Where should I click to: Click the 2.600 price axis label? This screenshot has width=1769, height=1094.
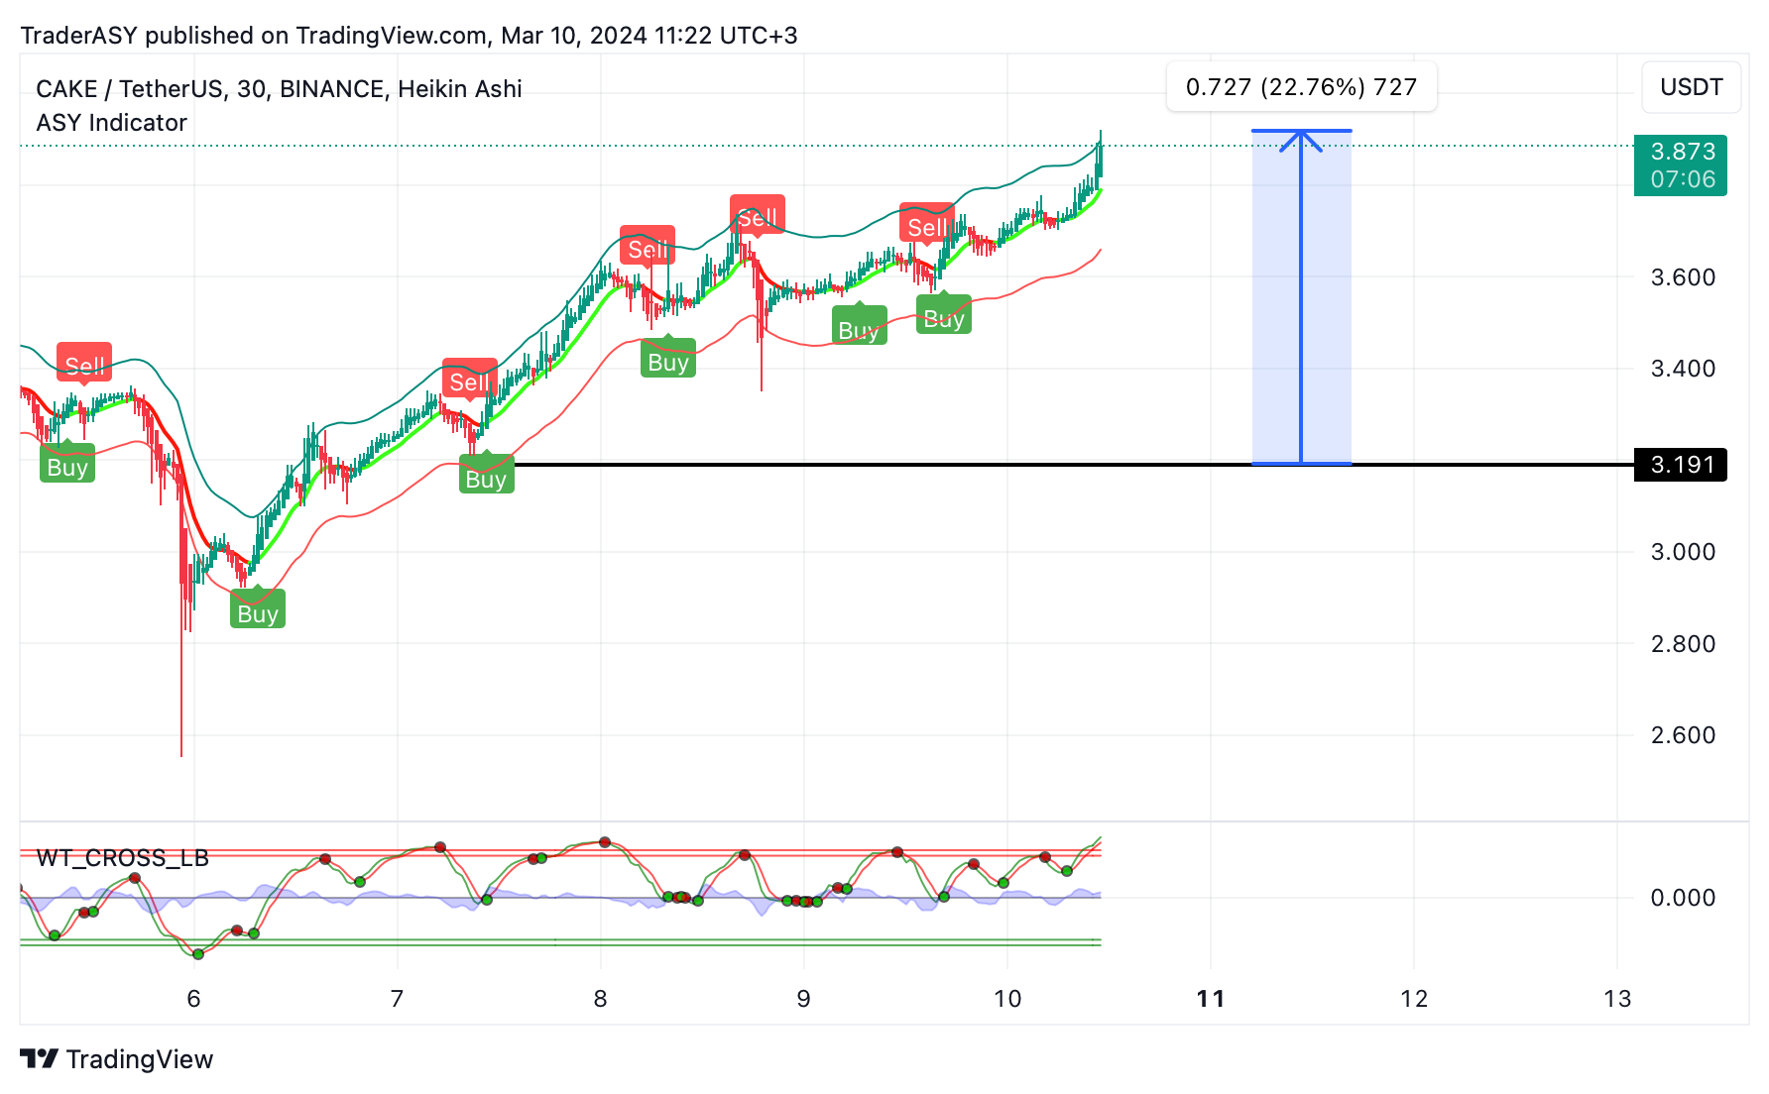[x=1683, y=735]
